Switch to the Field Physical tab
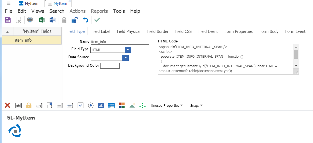Image resolution: width=313 pixels, height=143 pixels. point(129,31)
